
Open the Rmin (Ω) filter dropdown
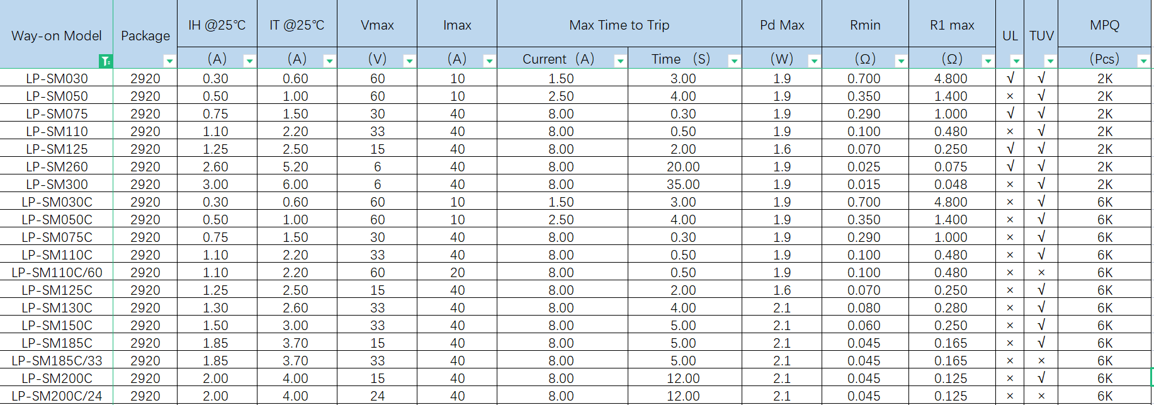coord(901,61)
